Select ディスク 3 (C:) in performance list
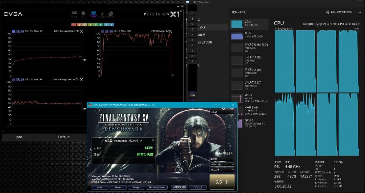The image size is (365, 193). coord(249,85)
